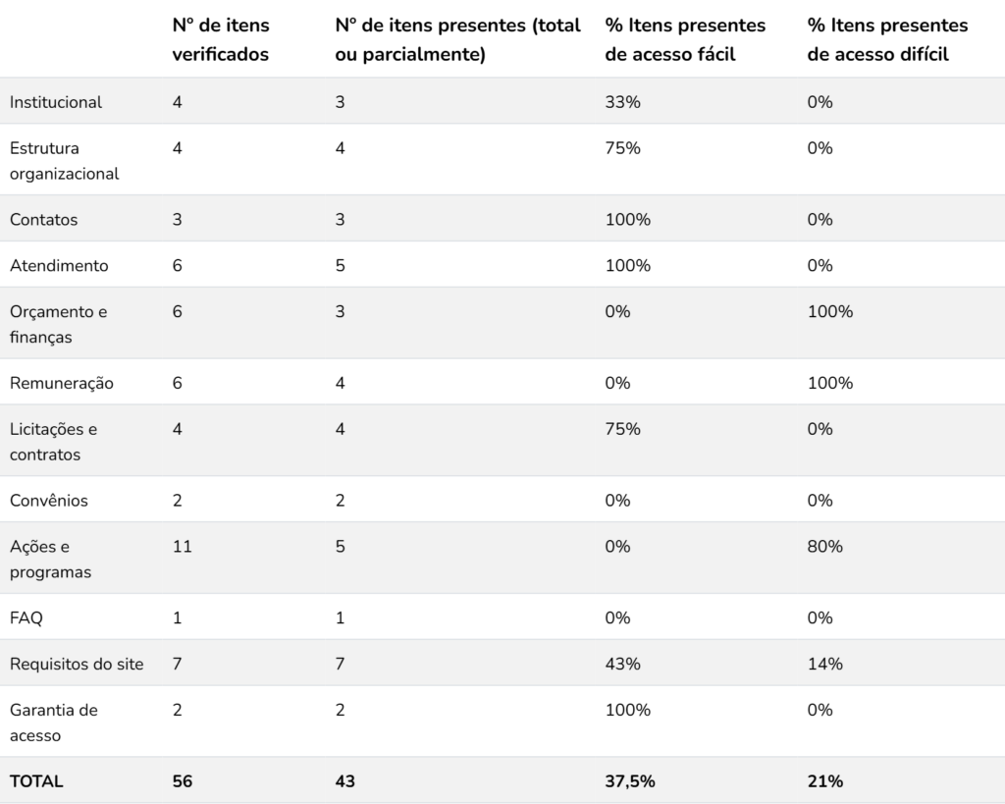Viewport: 1005px width, 804px height.
Task: Select the 'Remuneração' row label
Action: (62, 383)
